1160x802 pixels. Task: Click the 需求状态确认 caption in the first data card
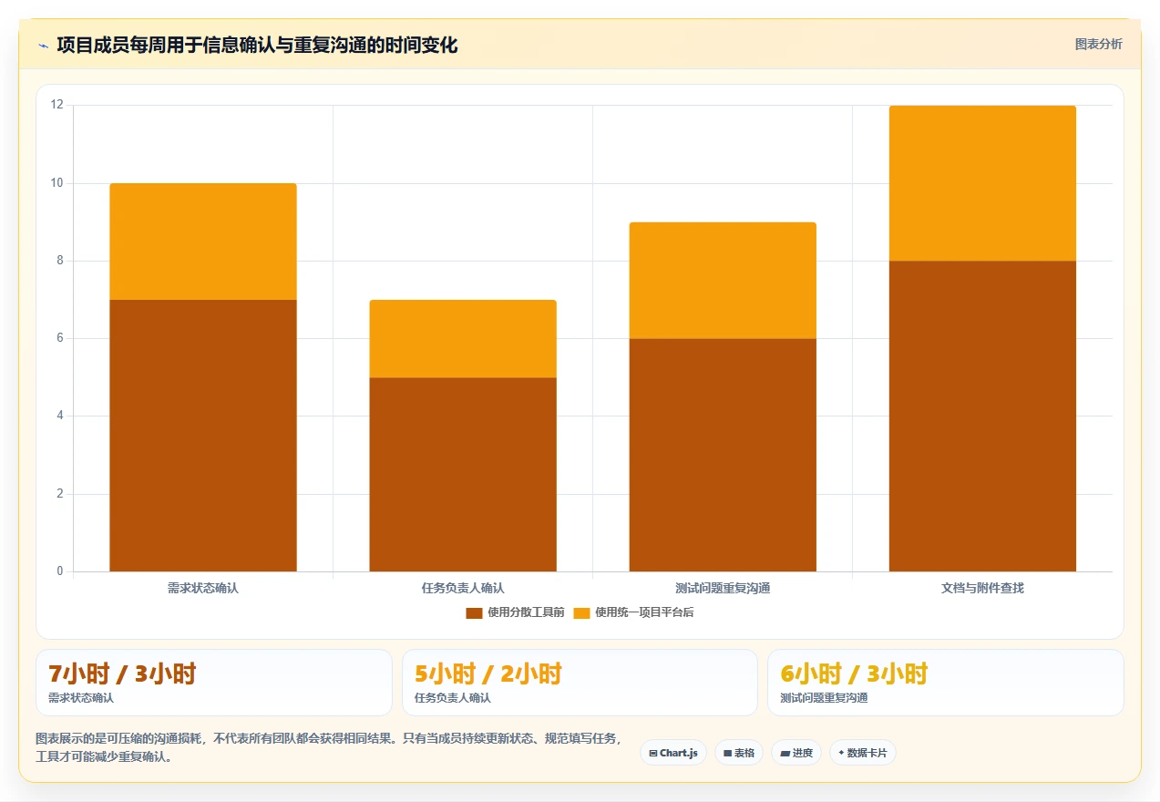(x=81, y=698)
